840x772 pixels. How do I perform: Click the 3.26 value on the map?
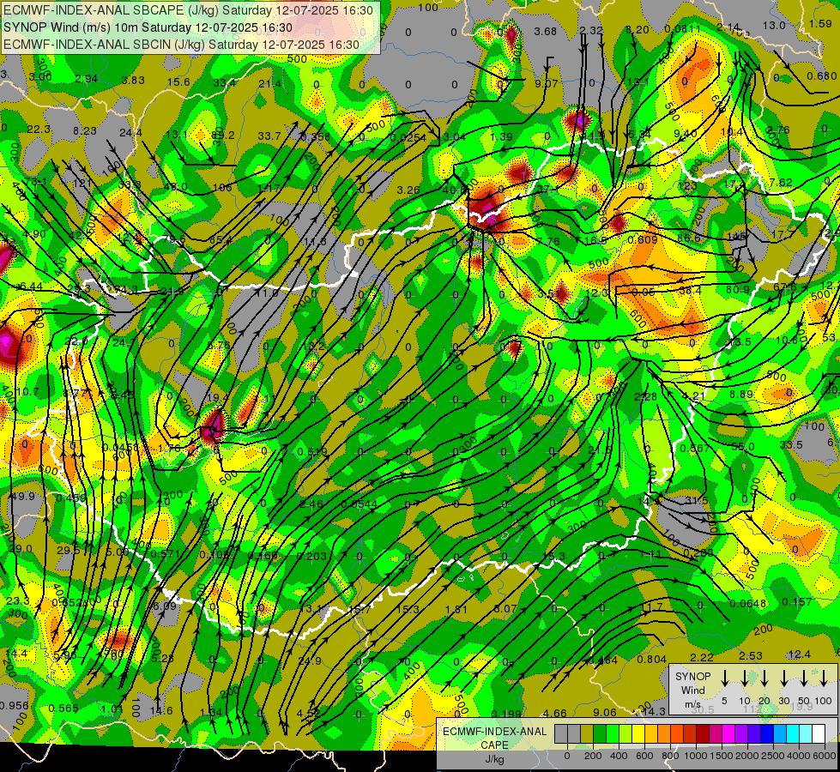tap(408, 190)
